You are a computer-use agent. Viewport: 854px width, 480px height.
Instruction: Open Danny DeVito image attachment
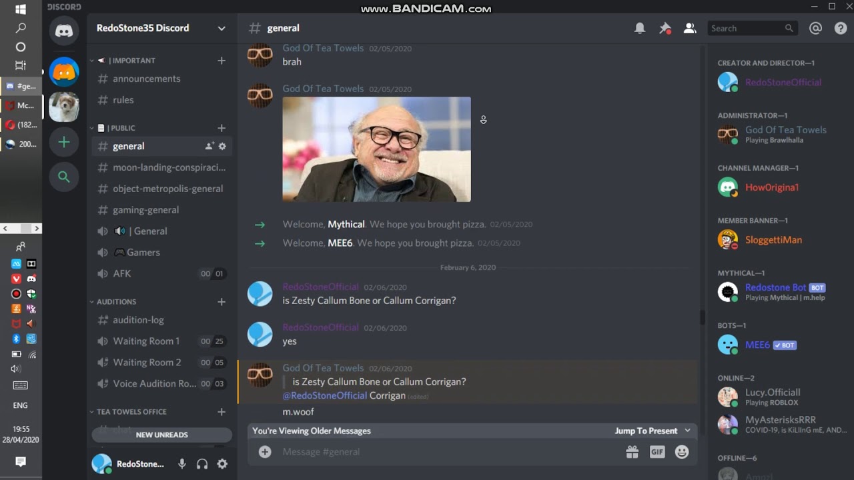pos(376,149)
